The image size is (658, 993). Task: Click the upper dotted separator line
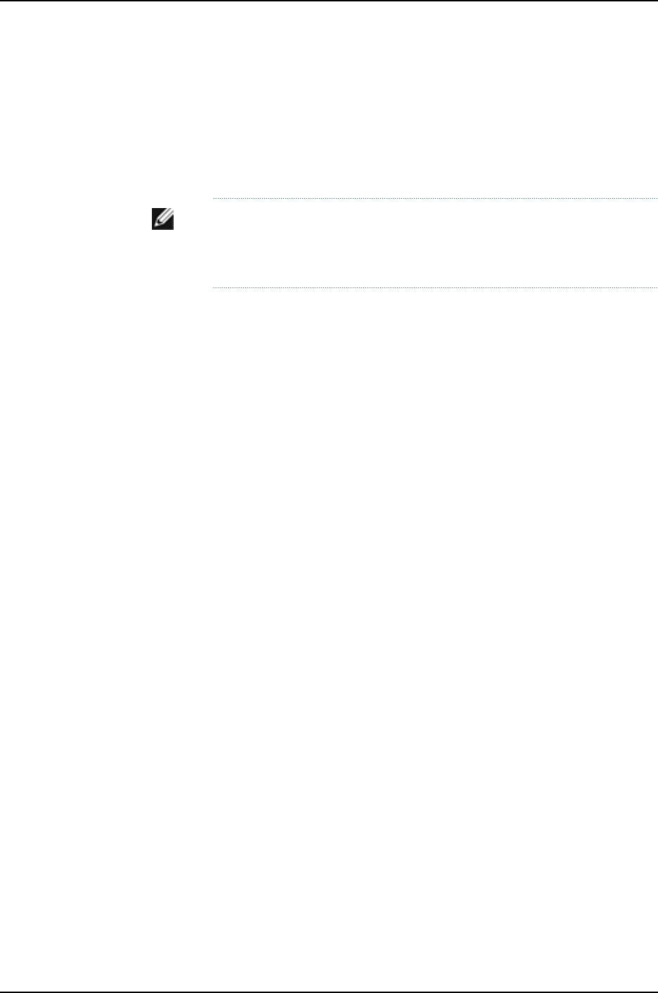coord(434,199)
